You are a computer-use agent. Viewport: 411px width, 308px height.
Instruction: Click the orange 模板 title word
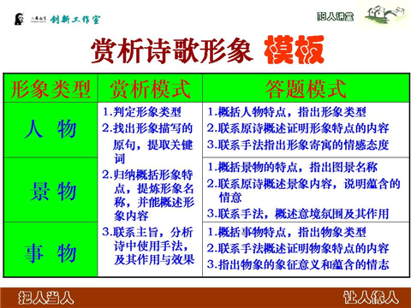pos(295,50)
